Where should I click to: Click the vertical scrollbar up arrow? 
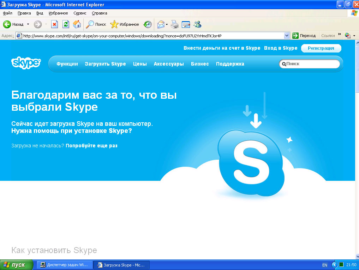(x=357, y=43)
